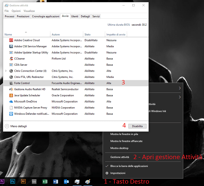Click the Java Update Scheduler icon

coord(11,95)
